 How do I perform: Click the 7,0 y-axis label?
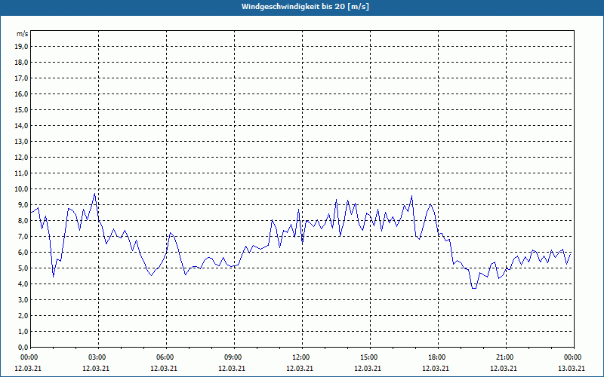tap(23, 236)
